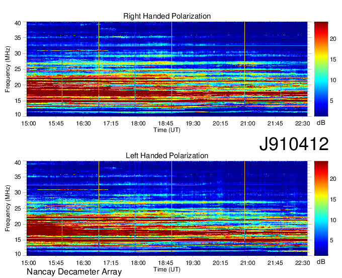Click the "Right Handed Polarization" plot title
This screenshot has height=278, width=342.
coord(167,16)
